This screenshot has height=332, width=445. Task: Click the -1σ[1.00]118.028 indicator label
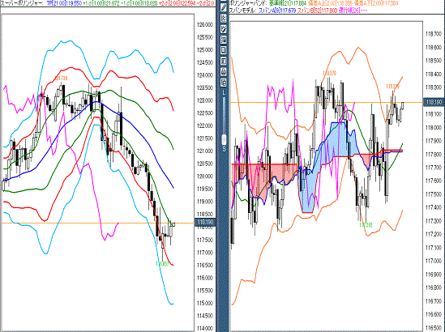pyautogui.click(x=139, y=3)
